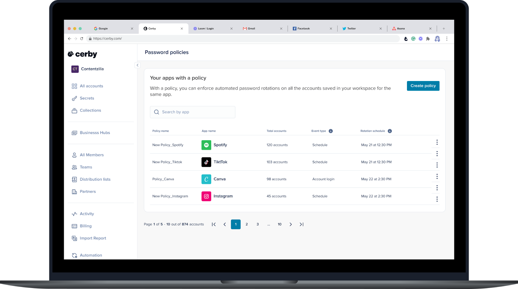Go back with the browser back arrow

[x=69, y=39]
